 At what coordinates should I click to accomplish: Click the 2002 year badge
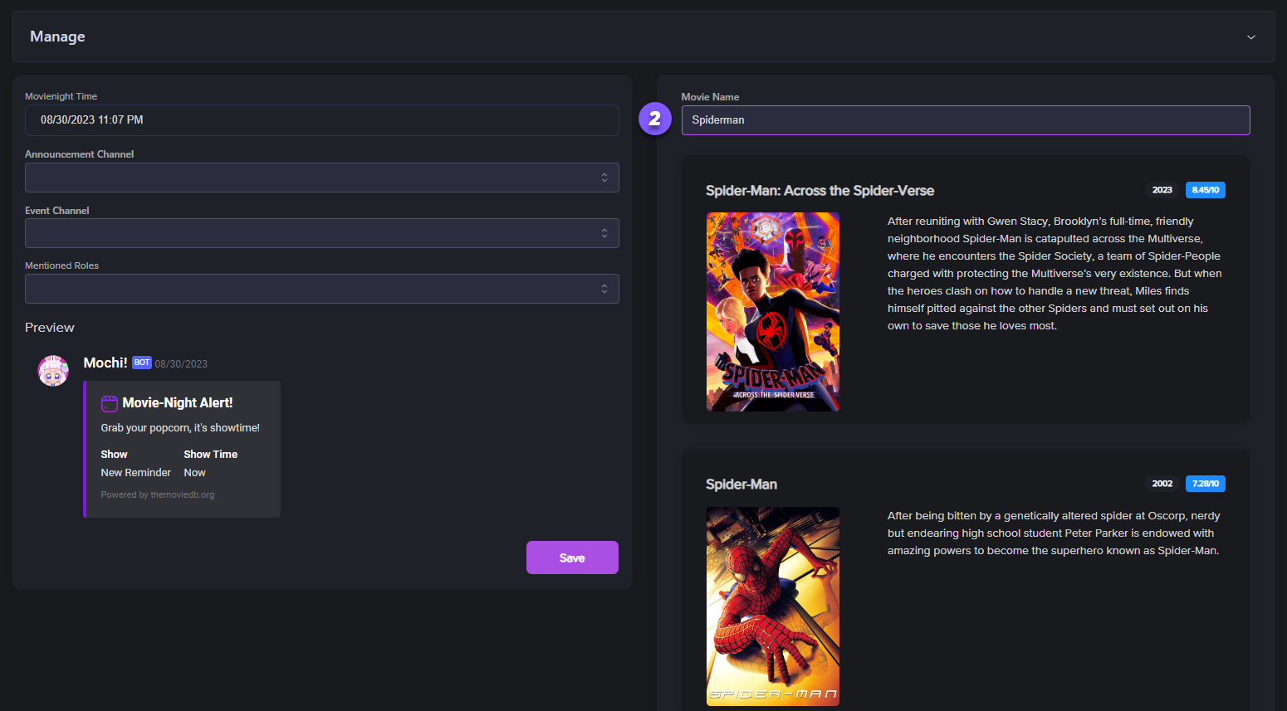(x=1162, y=484)
